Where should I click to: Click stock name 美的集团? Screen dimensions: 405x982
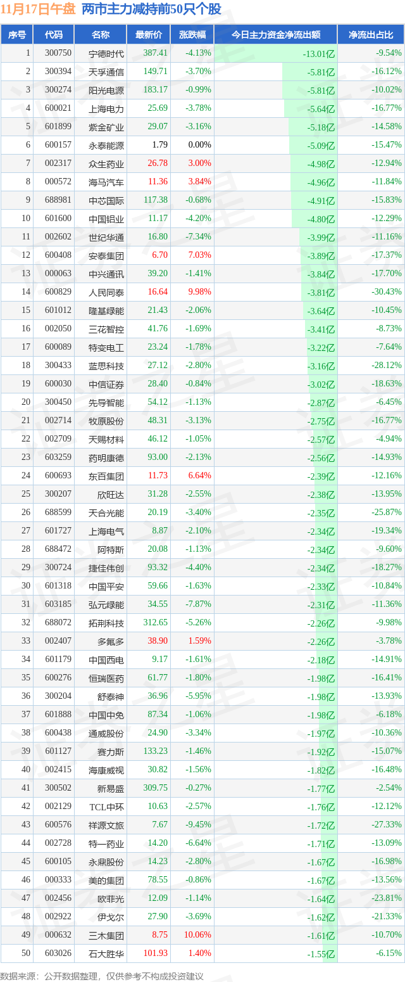coord(106,880)
